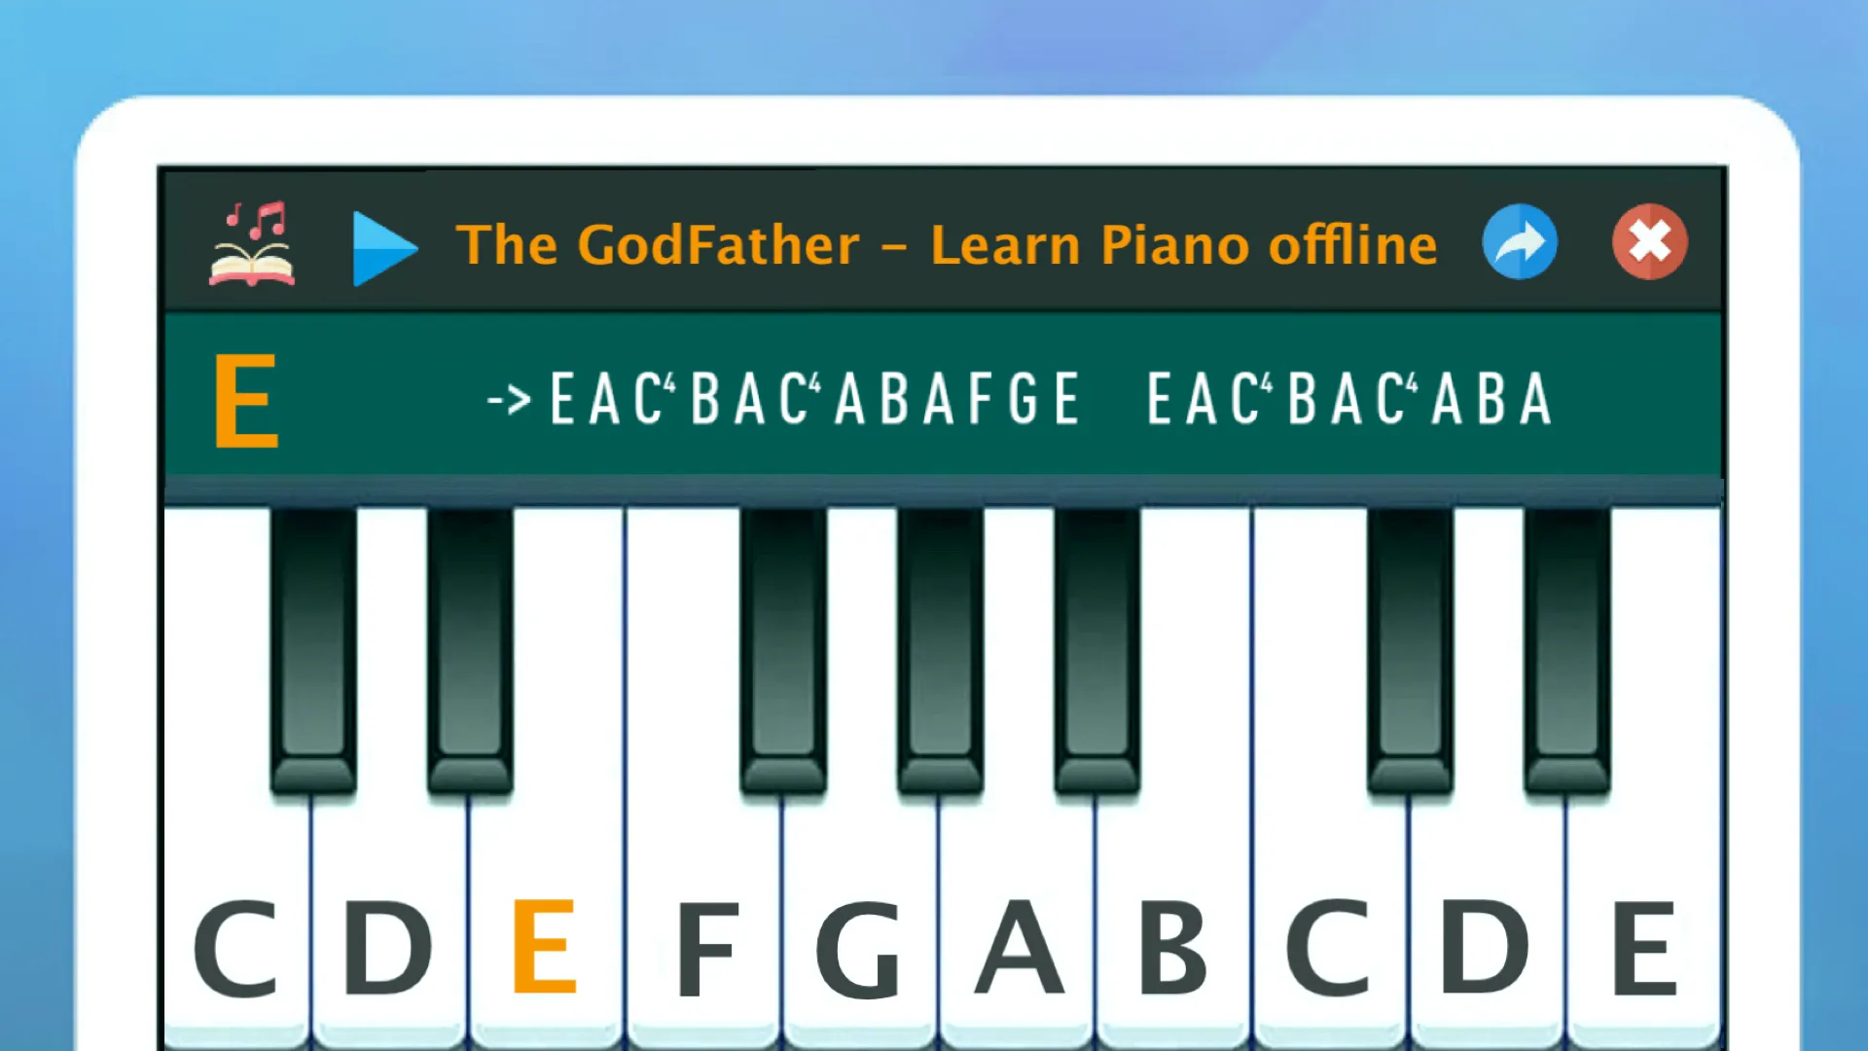Click the music book app icon

[250, 241]
